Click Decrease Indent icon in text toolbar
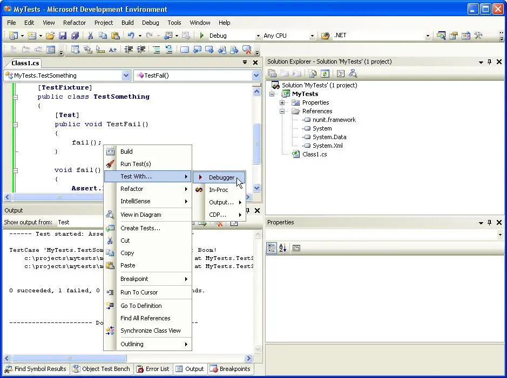 pyautogui.click(x=129, y=50)
